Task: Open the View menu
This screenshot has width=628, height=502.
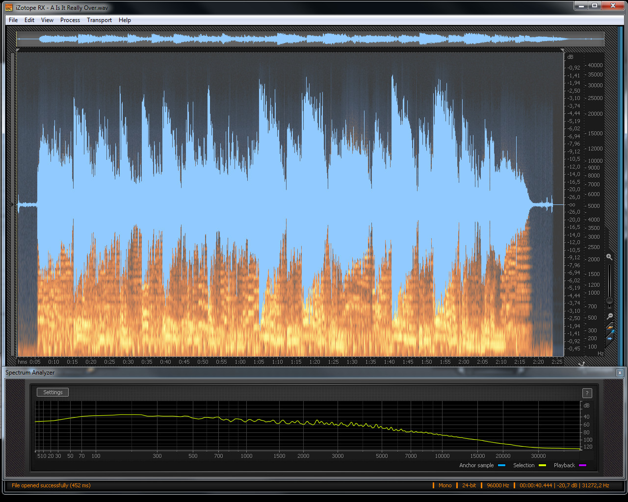Action: pyautogui.click(x=47, y=20)
